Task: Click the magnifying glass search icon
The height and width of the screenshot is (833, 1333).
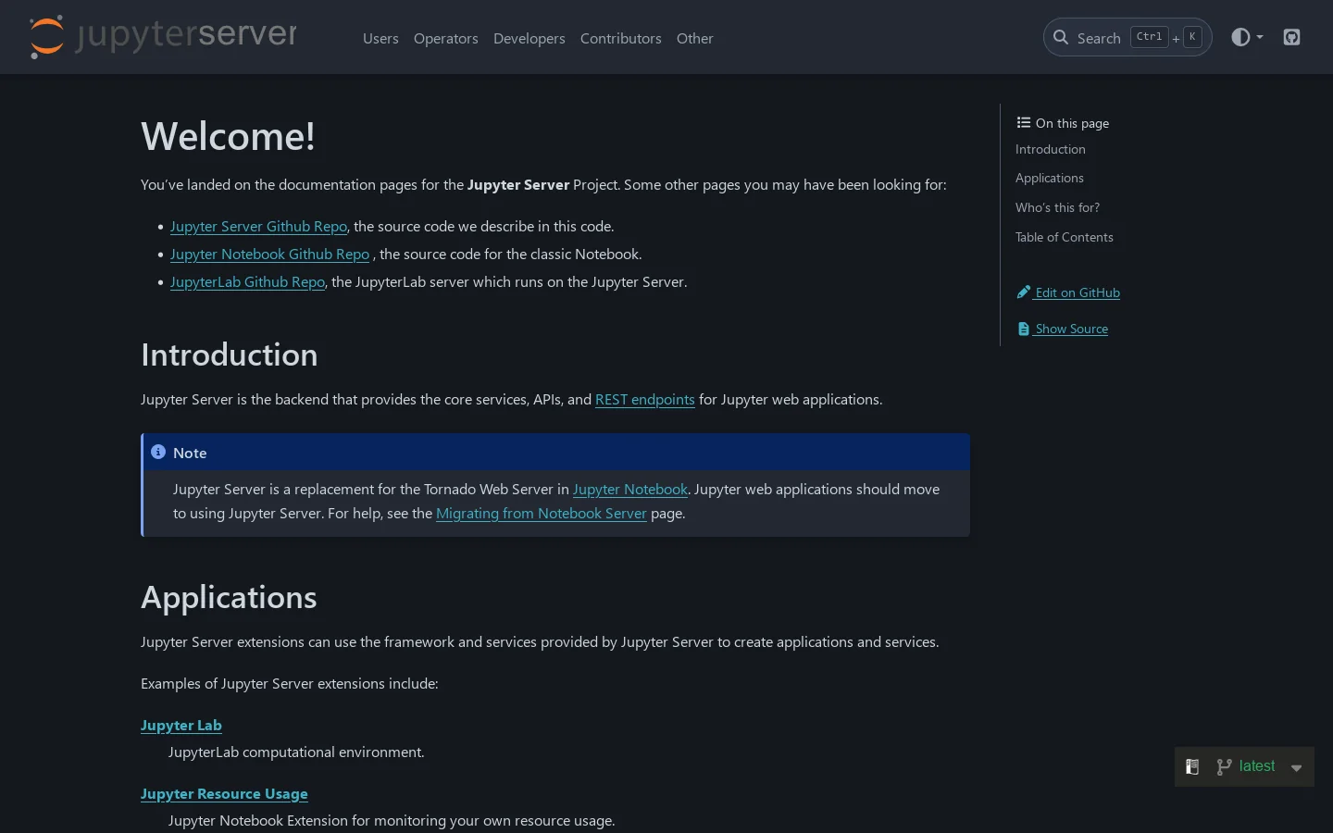Action: click(1061, 37)
